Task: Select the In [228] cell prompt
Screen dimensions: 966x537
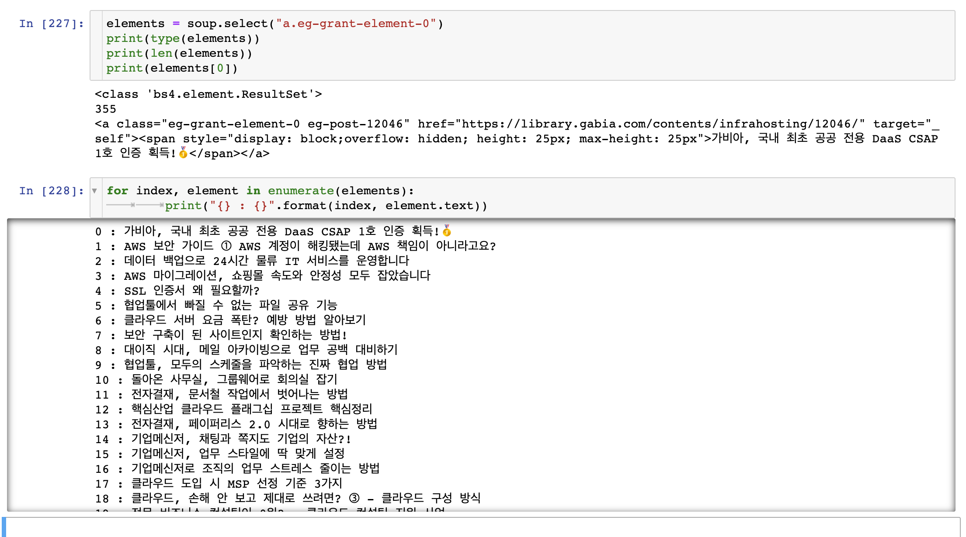Action: pyautogui.click(x=51, y=191)
